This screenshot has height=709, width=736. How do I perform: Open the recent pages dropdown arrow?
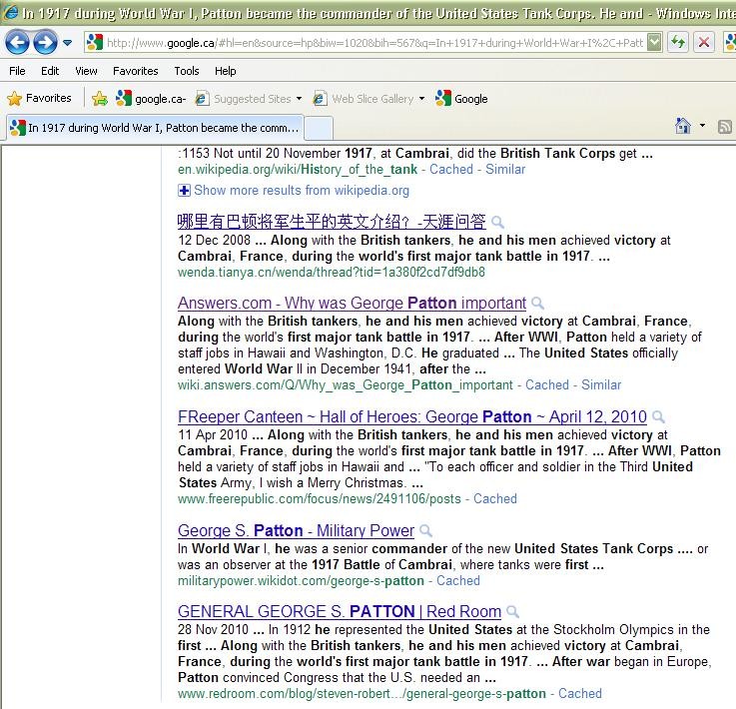(67, 43)
